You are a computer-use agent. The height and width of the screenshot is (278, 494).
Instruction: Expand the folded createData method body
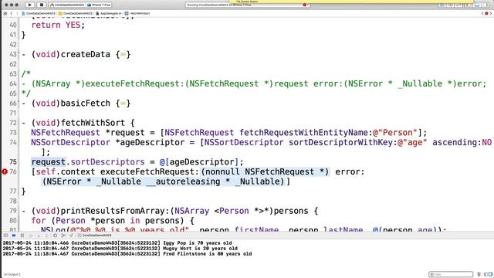123,55
